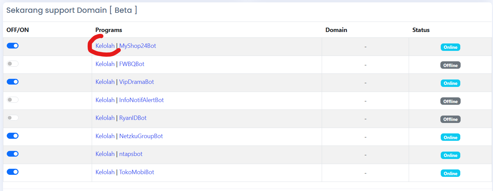Click Kelolah for RyanIDBot

tap(105, 118)
